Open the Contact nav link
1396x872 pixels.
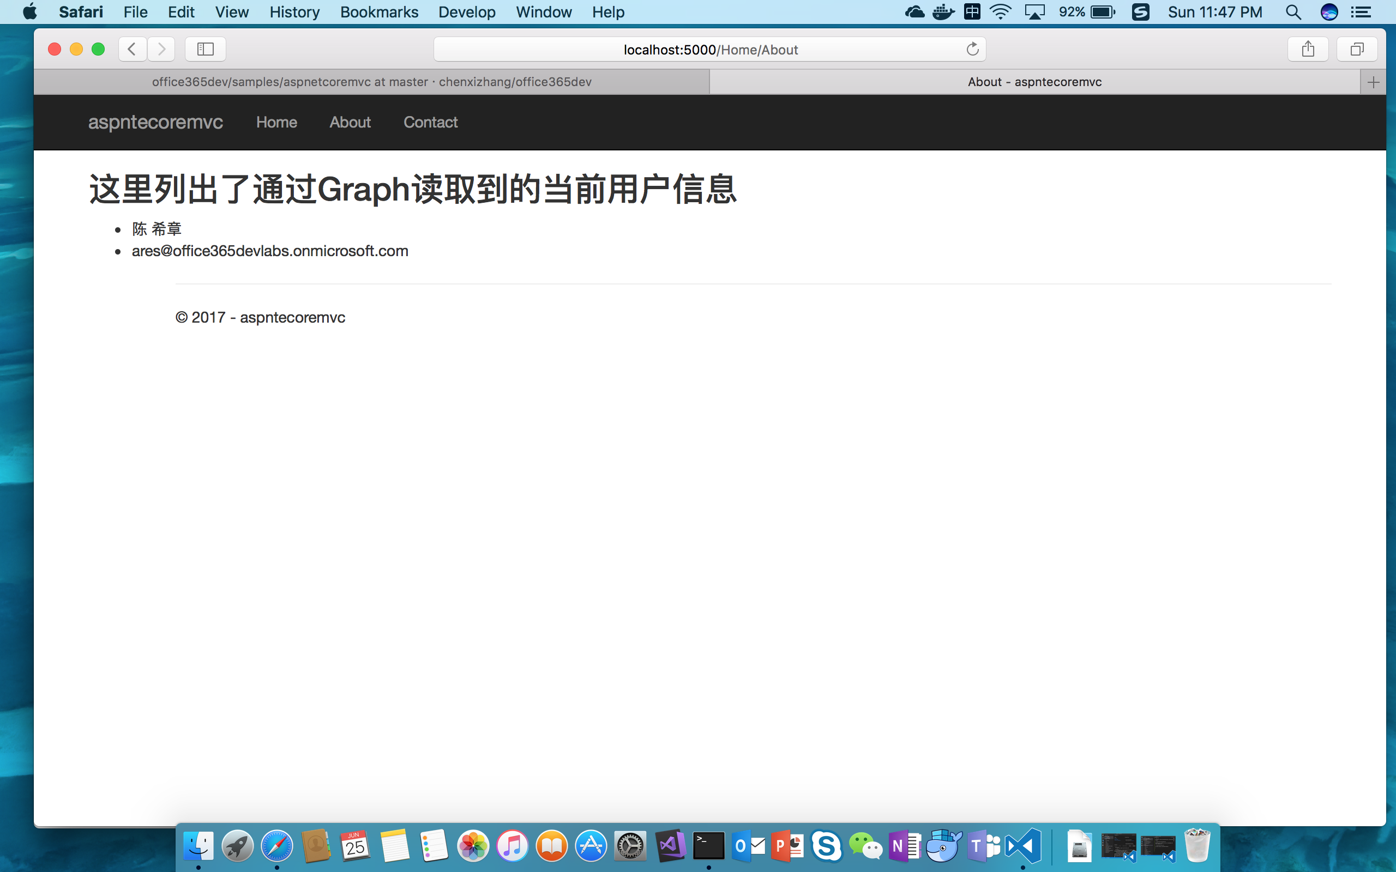[x=430, y=122]
